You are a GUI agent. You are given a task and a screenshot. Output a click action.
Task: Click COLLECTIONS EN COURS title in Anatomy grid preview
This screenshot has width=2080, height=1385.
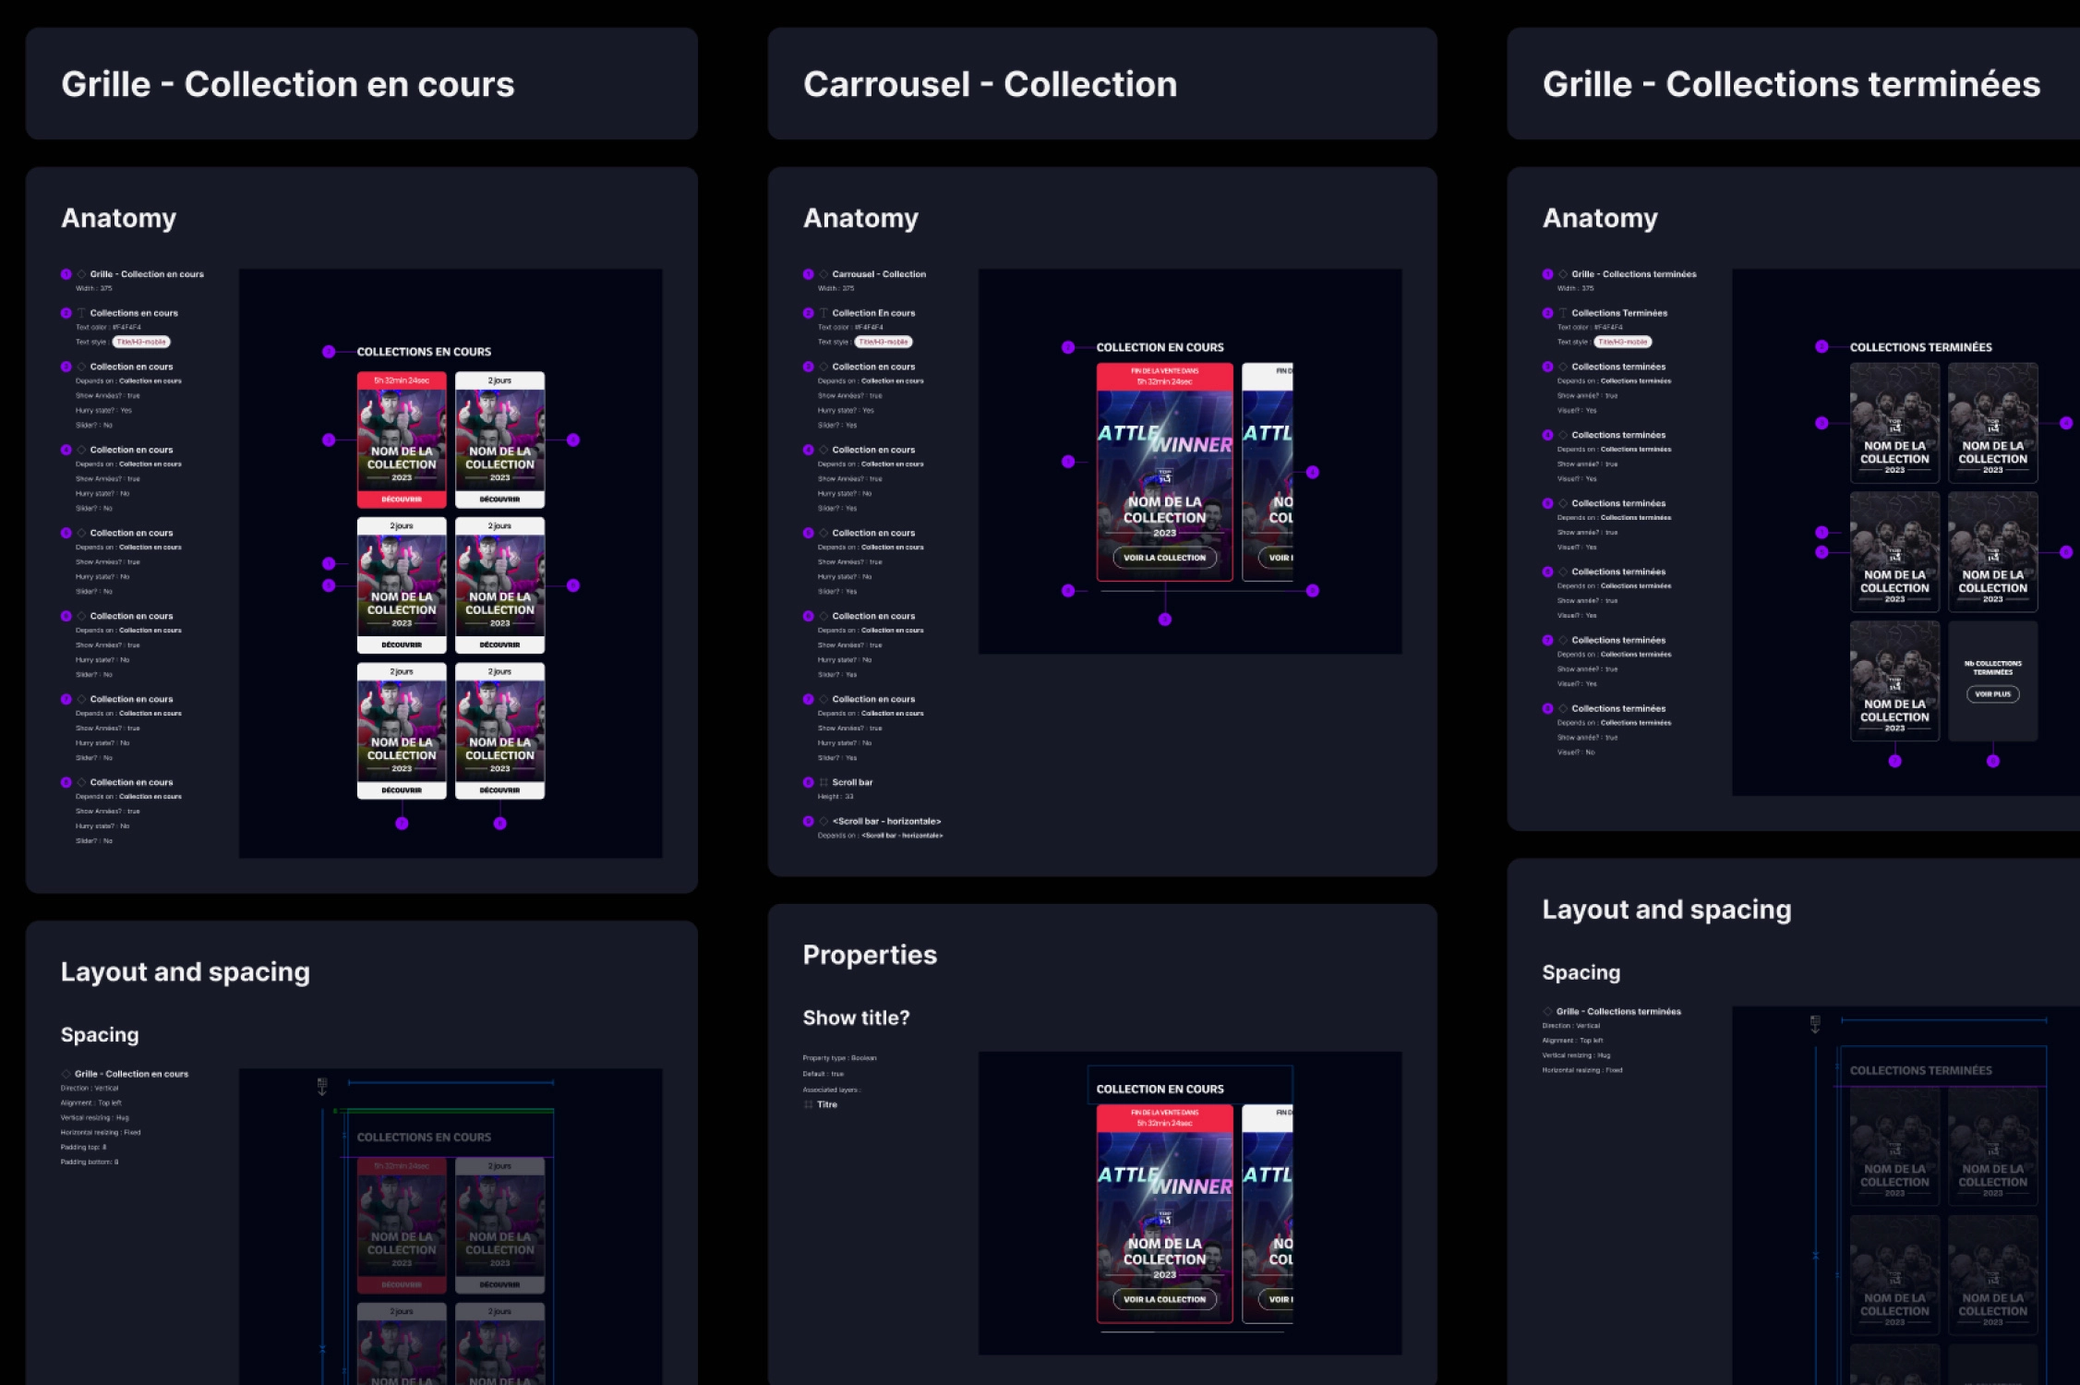click(x=424, y=352)
